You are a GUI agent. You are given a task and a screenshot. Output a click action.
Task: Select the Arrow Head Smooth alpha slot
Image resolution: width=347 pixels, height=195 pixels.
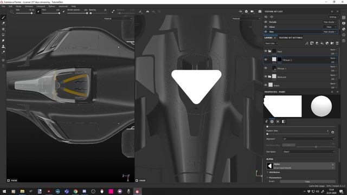point(301,166)
